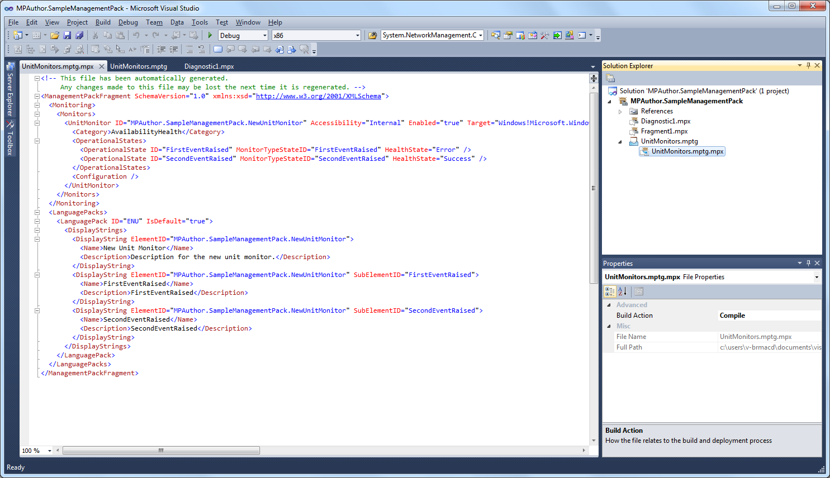Viewport: 830px width, 478px height.
Task: Click the Paste icon in toolbar
Action: tap(120, 35)
